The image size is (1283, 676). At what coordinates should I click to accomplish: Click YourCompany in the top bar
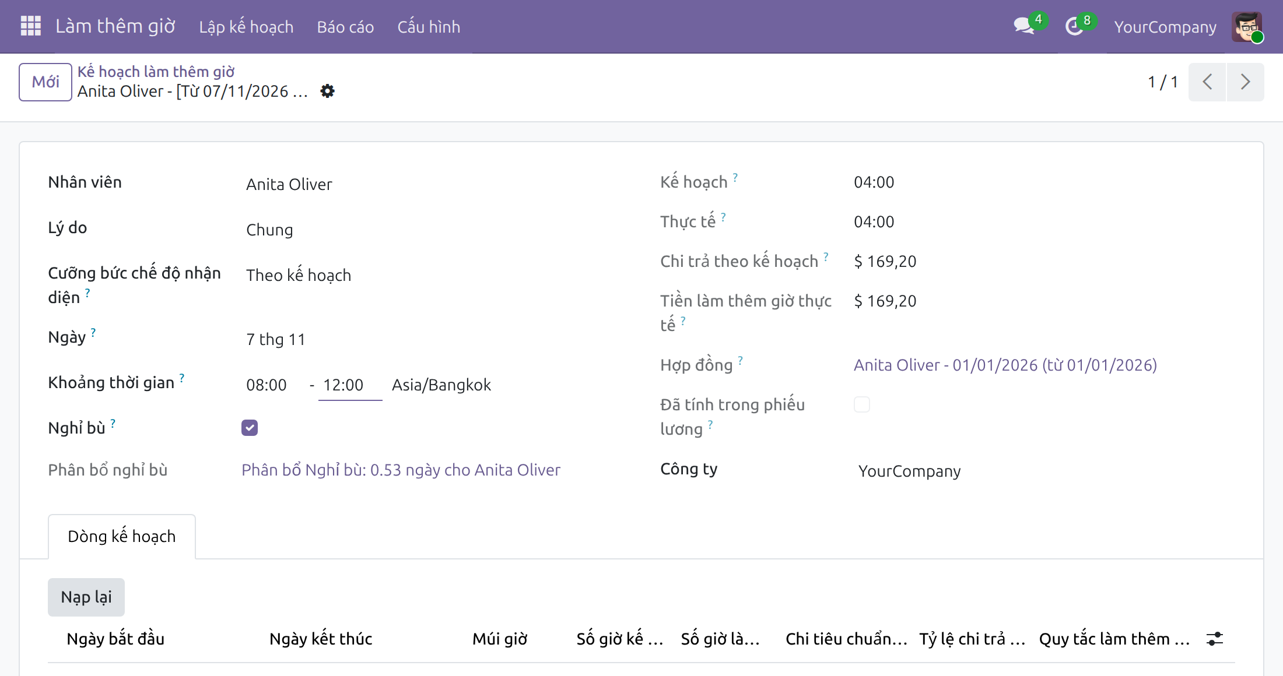click(1165, 27)
